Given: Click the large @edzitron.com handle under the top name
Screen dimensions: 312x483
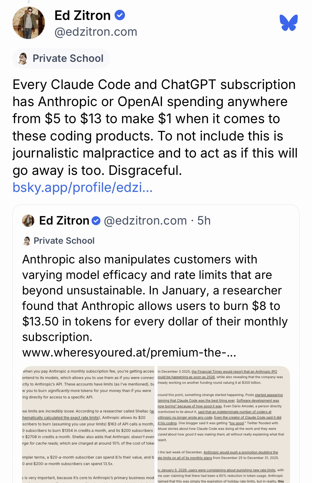Looking at the screenshot, I should (x=96, y=32).
